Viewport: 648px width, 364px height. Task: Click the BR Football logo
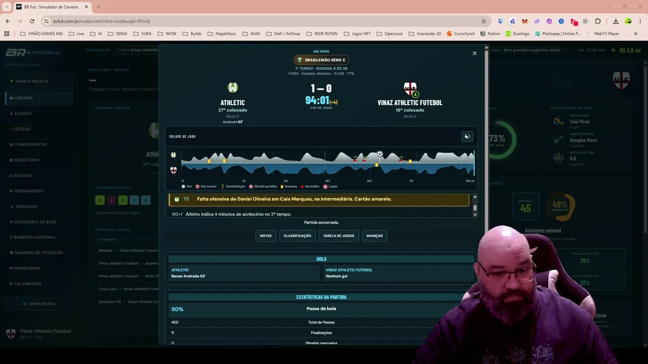tap(33, 53)
